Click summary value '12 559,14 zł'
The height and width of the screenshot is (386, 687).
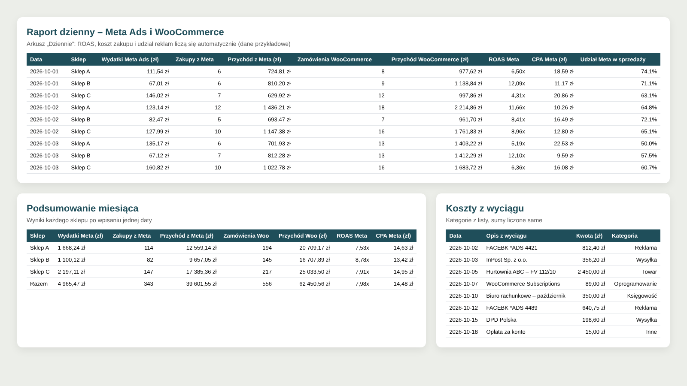(201, 248)
